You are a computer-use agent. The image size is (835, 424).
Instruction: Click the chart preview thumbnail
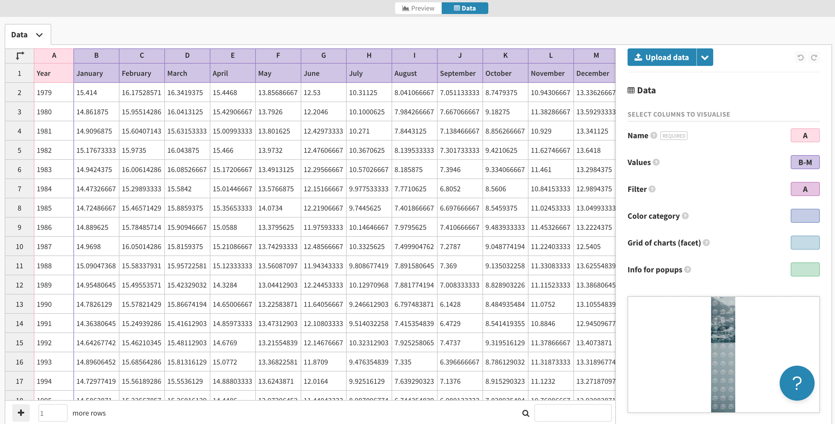pyautogui.click(x=723, y=354)
